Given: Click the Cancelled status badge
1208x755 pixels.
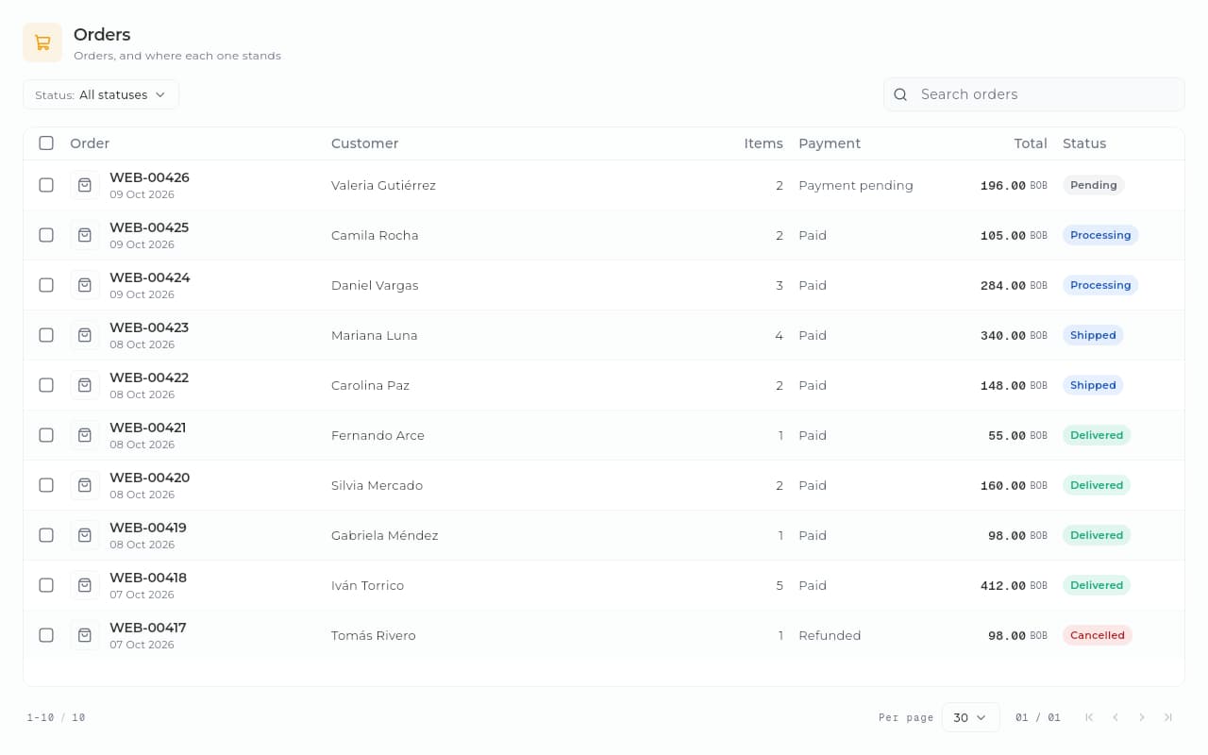Looking at the screenshot, I should tap(1098, 635).
